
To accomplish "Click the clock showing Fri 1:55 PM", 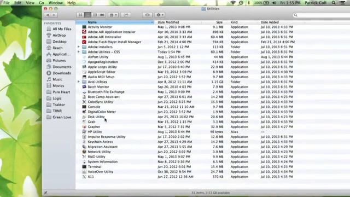I will 290,3.
